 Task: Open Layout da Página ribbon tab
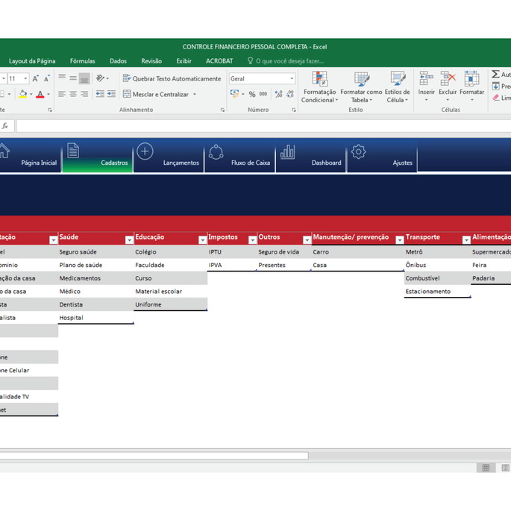32,61
